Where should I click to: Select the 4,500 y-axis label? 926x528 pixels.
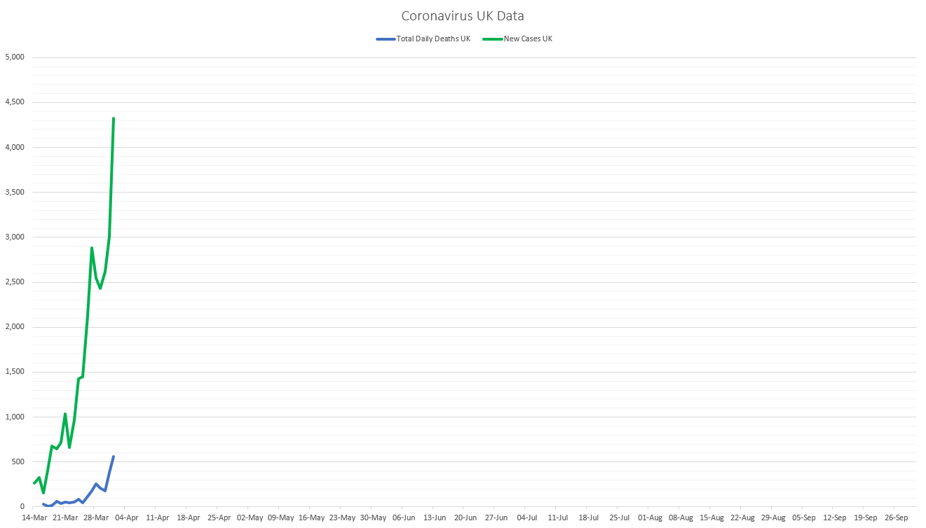coord(15,102)
